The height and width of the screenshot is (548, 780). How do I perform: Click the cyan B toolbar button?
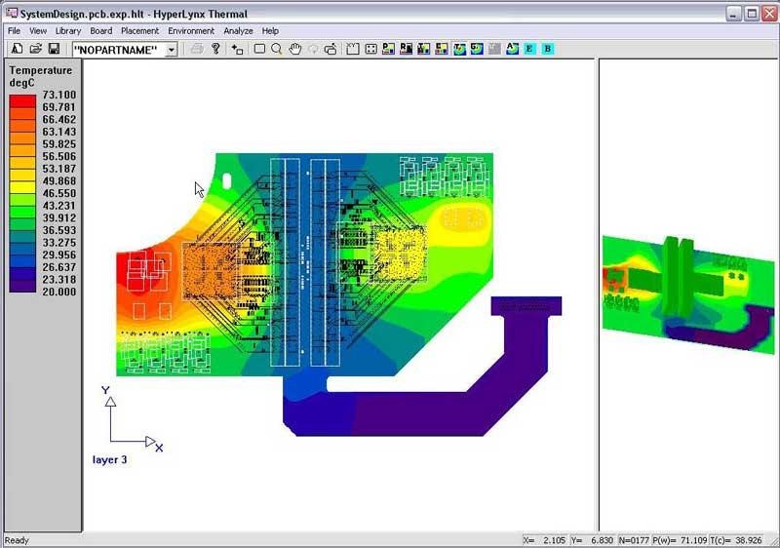(x=547, y=49)
